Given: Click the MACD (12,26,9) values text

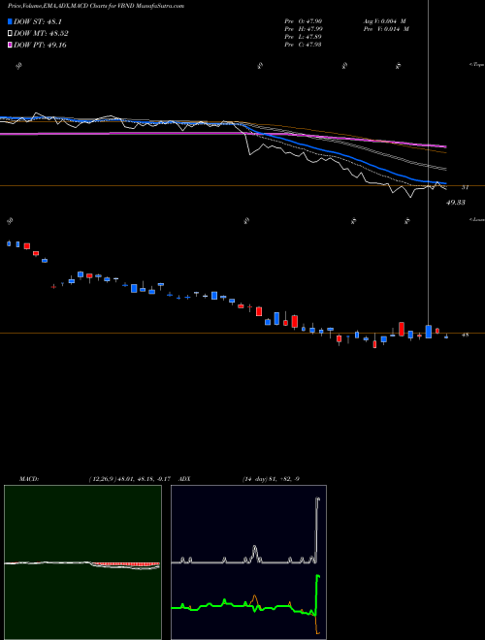Looking at the screenshot, I should tap(132, 479).
